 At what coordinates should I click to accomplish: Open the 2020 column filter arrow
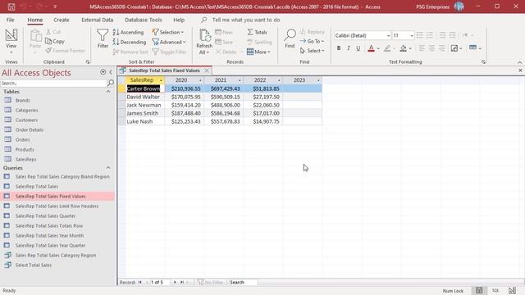pyautogui.click(x=200, y=80)
